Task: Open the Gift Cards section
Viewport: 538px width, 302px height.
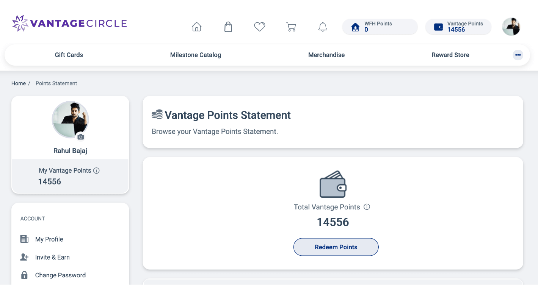Action: (69, 55)
